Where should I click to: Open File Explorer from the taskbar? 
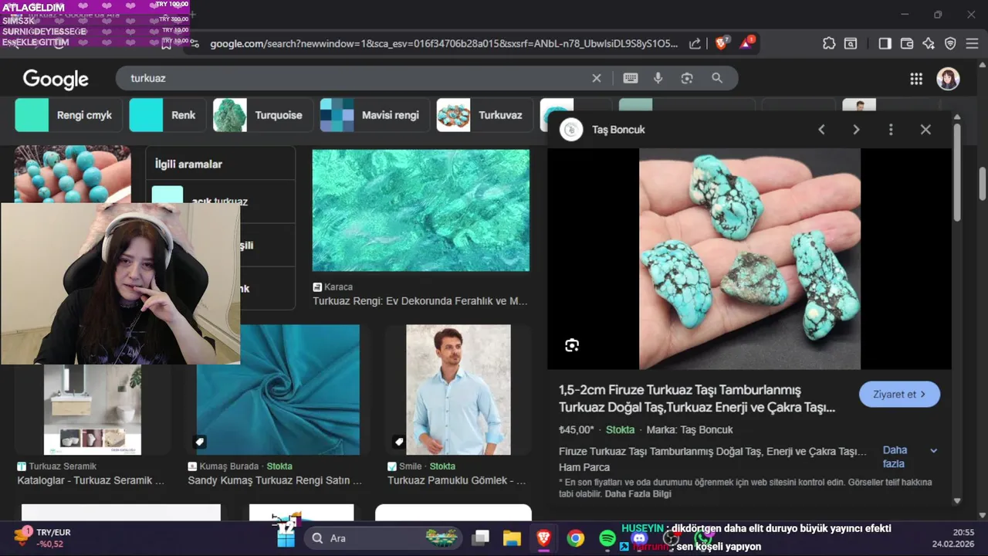click(x=512, y=538)
